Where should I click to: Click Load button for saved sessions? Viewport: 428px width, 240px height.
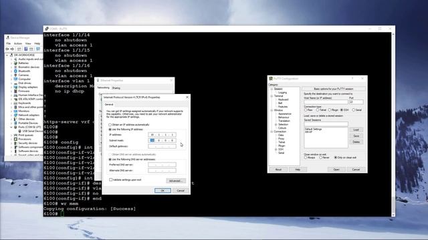356,130
